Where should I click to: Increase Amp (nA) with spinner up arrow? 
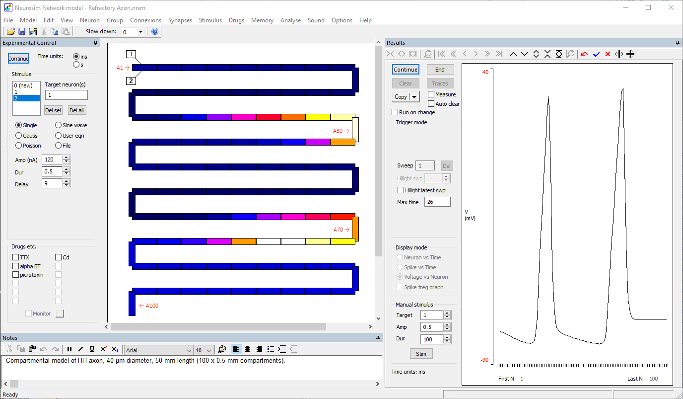[x=67, y=158]
